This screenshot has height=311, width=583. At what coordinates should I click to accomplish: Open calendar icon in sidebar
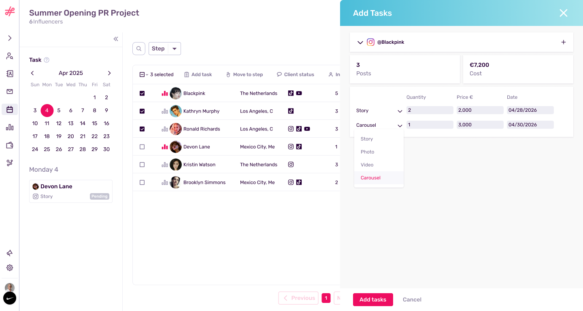tap(10, 109)
